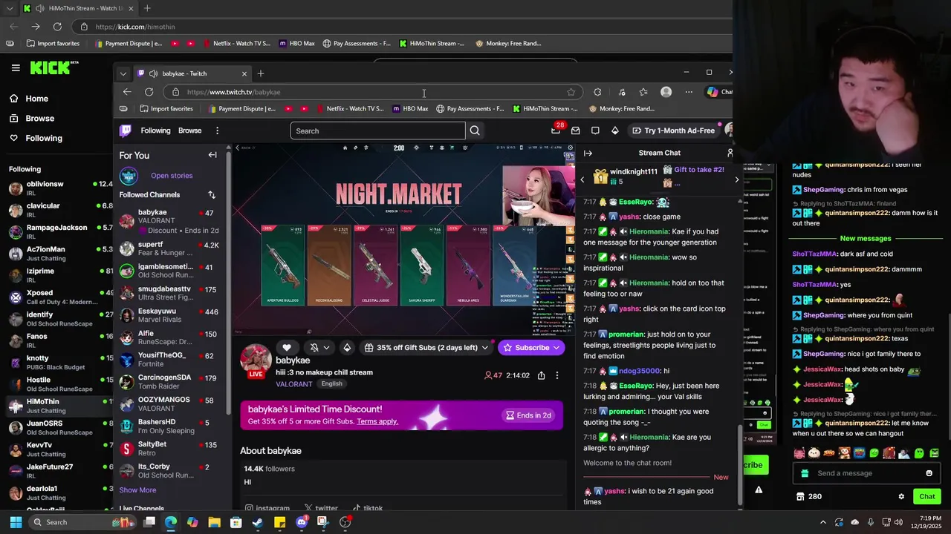
Task: Select Esskayuwu Marvel Rivals channel
Action: (x=171, y=315)
